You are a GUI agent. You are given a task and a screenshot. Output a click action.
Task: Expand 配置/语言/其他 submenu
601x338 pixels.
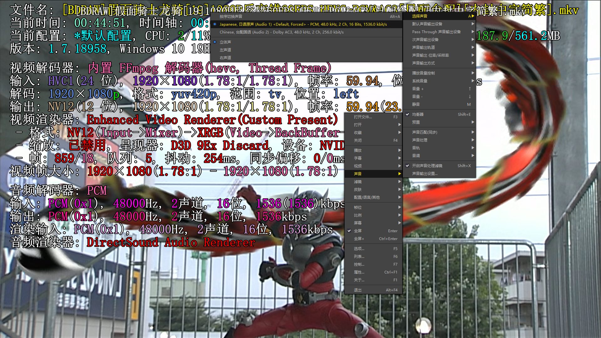(x=373, y=197)
